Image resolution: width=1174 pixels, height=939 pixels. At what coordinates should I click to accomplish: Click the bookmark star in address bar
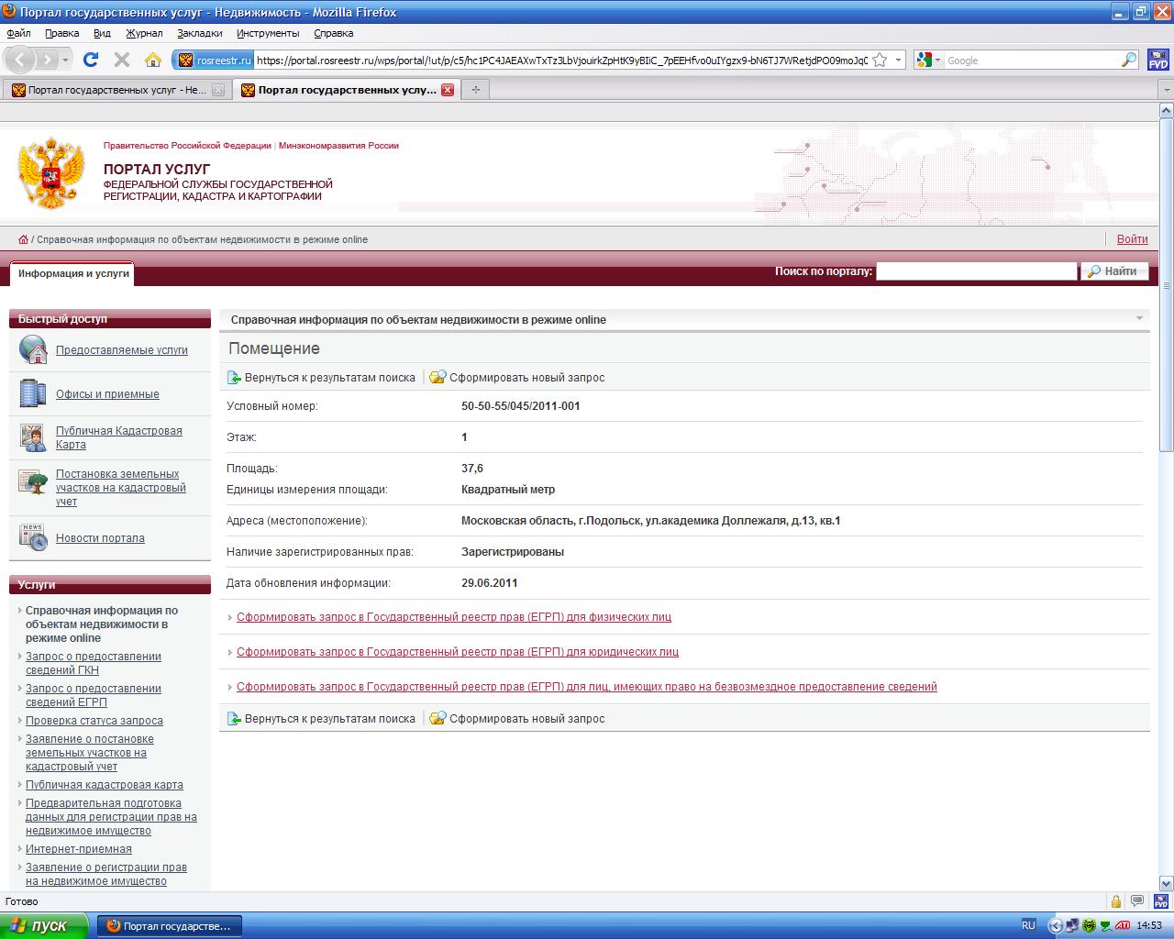880,61
